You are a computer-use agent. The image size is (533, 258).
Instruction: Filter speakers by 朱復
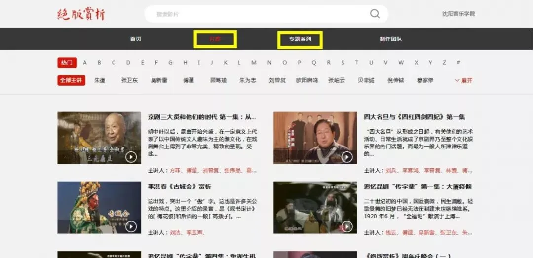(x=100, y=80)
